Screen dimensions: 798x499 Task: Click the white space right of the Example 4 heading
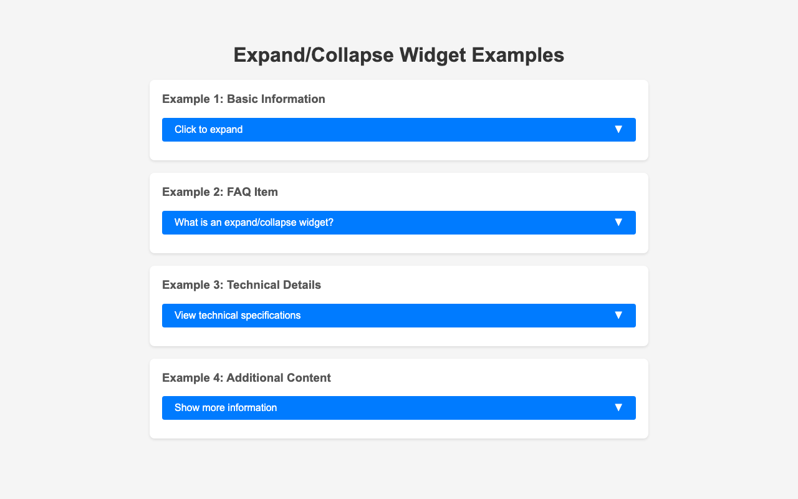[x=486, y=378]
